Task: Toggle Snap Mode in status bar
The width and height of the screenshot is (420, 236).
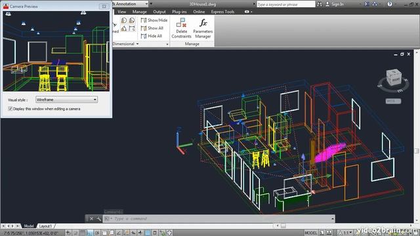Action: [75, 233]
